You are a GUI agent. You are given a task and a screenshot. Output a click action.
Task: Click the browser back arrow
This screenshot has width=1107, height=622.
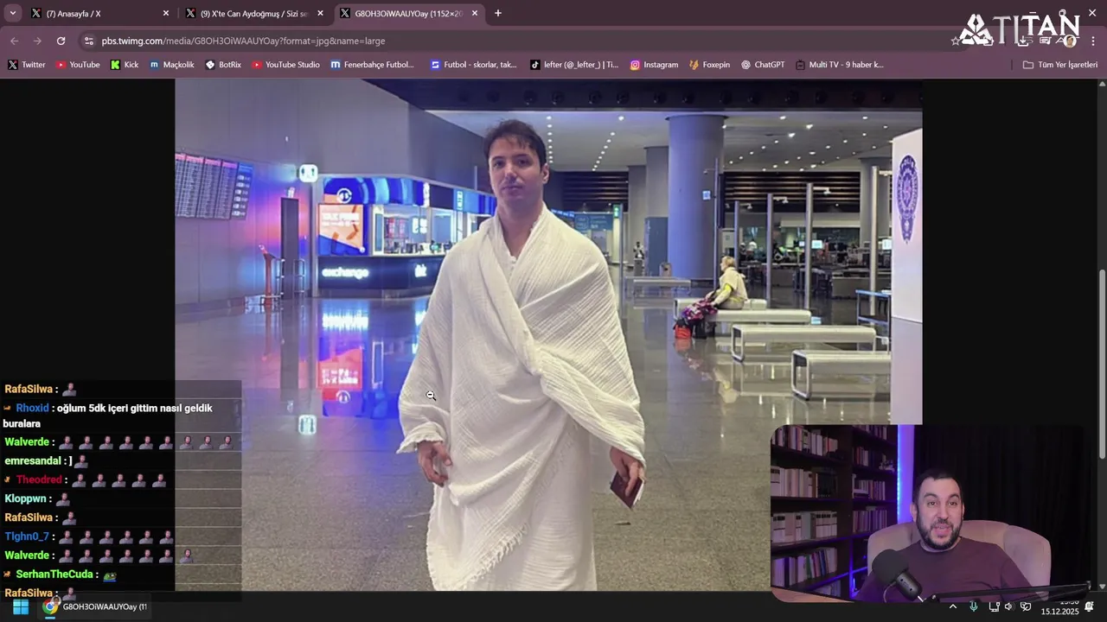pos(15,41)
